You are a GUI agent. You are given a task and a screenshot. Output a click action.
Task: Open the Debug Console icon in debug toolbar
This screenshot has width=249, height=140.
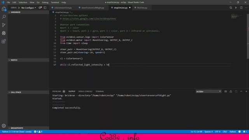pos(45,8)
